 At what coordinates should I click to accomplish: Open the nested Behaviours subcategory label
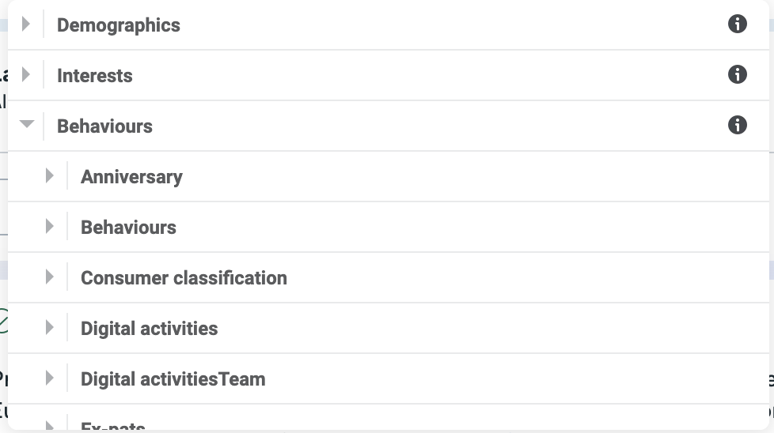(128, 228)
